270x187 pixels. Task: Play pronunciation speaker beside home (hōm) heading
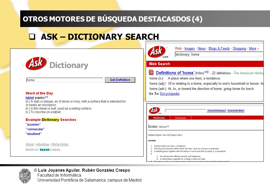click(168, 126)
